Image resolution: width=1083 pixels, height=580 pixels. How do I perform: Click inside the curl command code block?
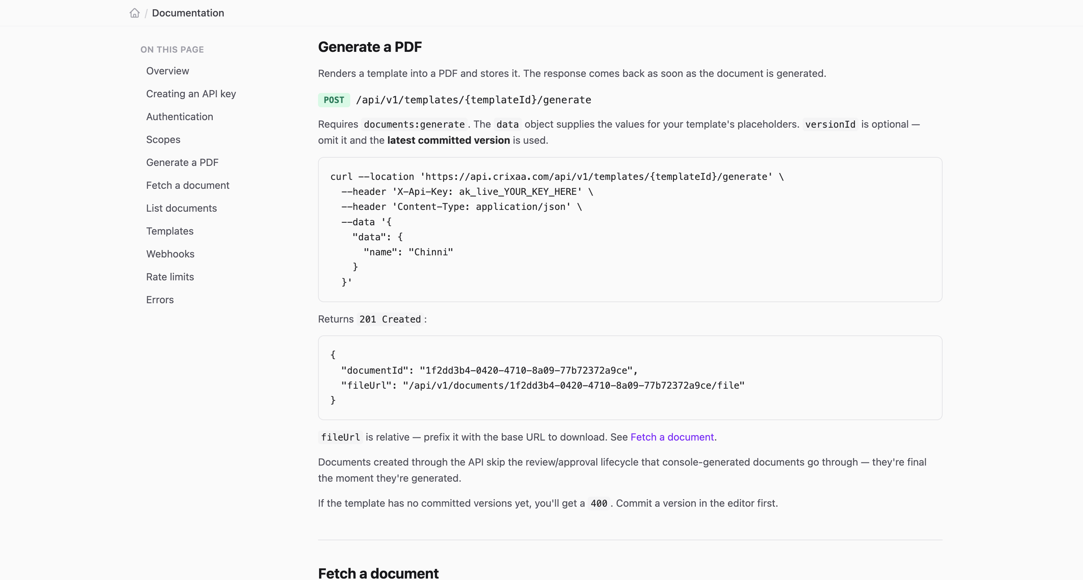(630, 230)
